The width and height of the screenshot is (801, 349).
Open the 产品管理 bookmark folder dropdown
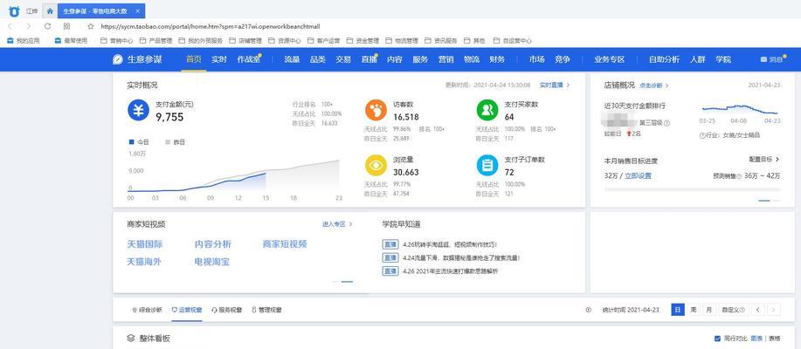coord(155,40)
